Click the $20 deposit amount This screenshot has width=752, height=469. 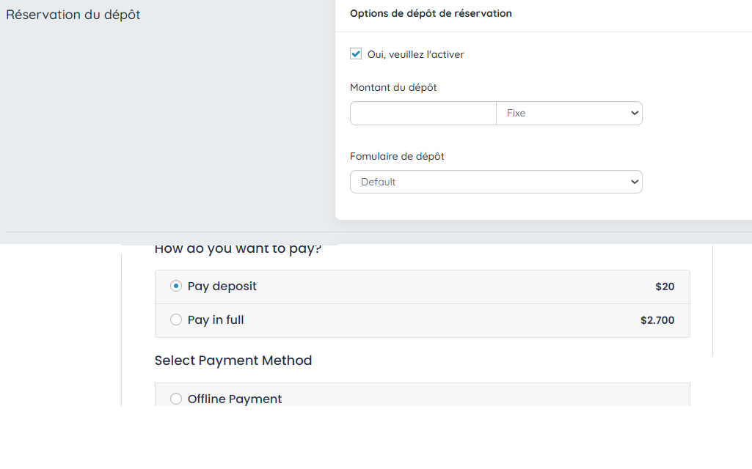tap(665, 287)
